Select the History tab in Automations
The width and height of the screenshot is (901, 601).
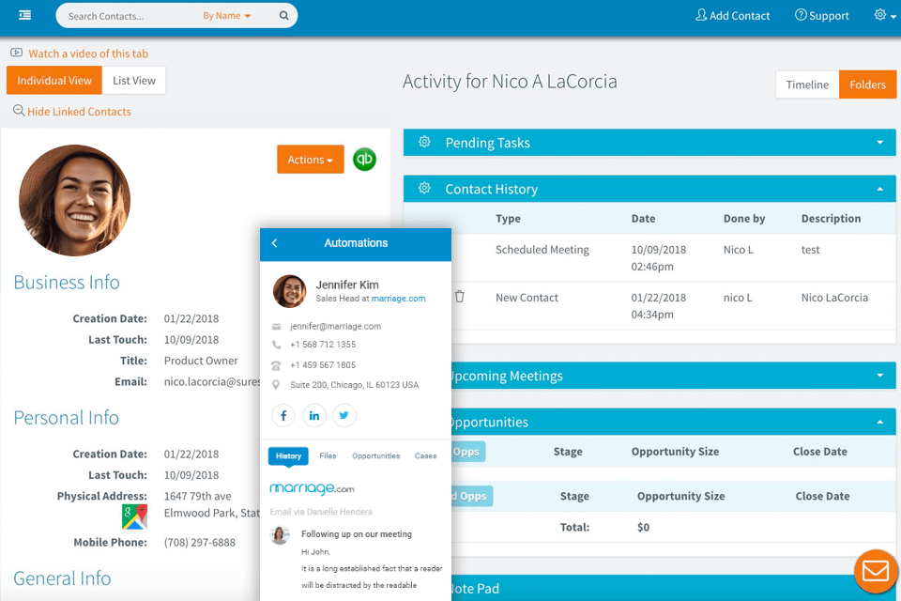(288, 456)
